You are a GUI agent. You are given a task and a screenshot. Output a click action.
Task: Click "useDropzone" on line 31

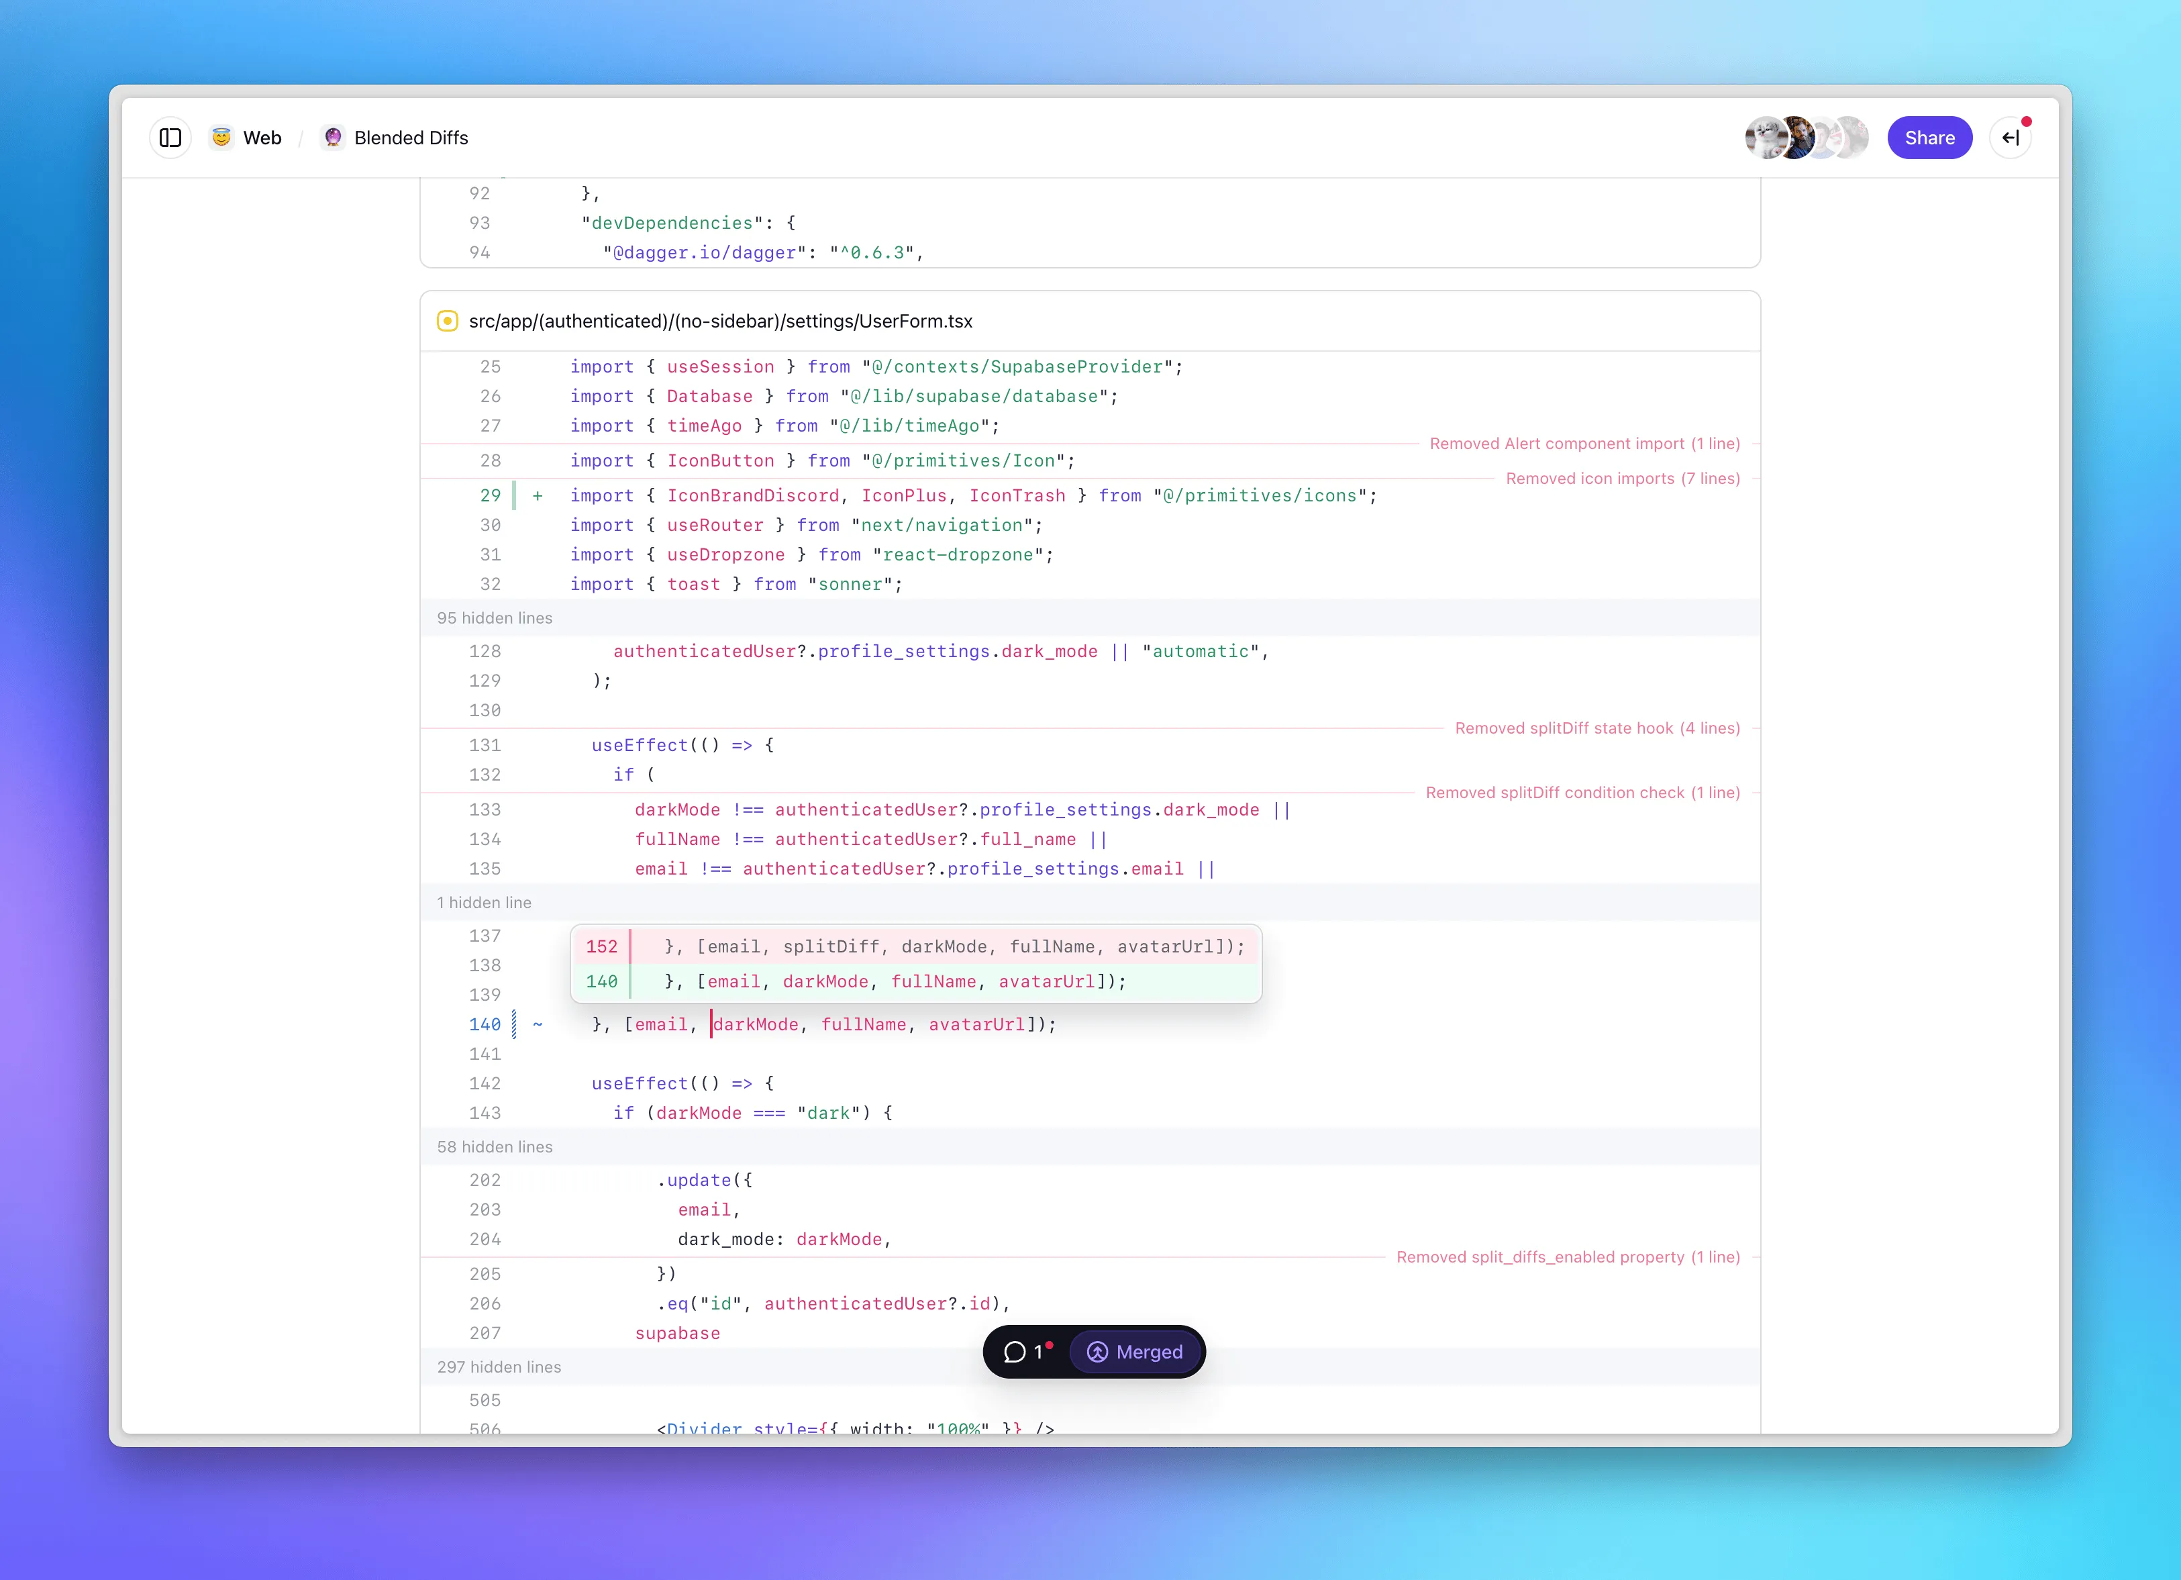(x=726, y=555)
